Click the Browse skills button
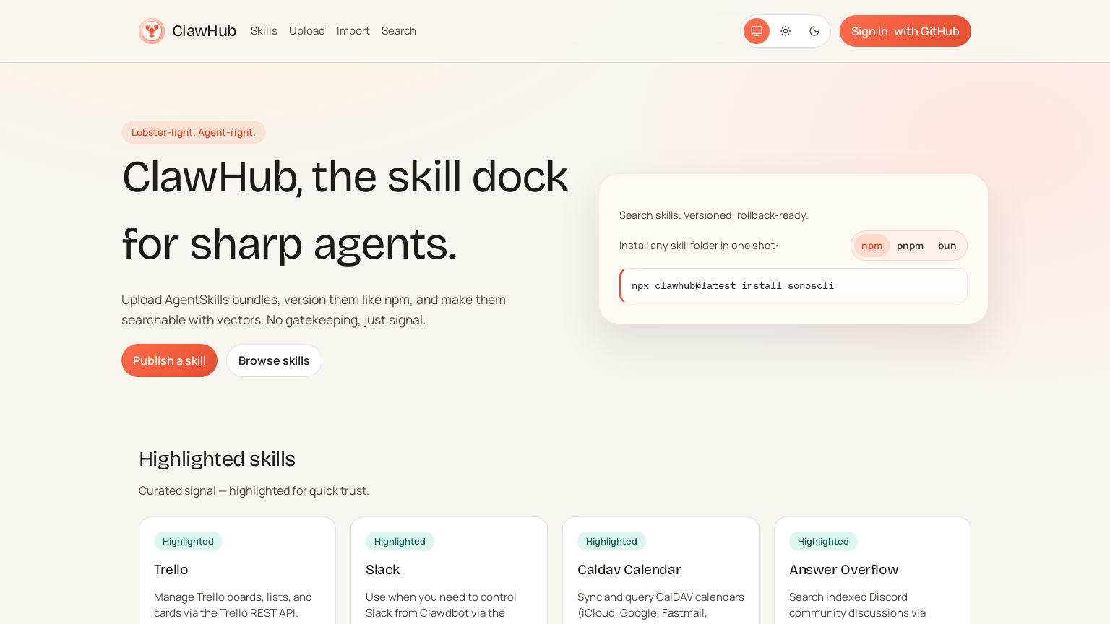1110x624 pixels. (x=274, y=360)
